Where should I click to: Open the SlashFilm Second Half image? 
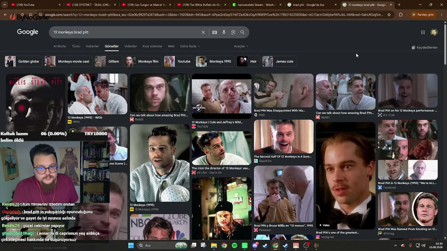[x=284, y=137]
